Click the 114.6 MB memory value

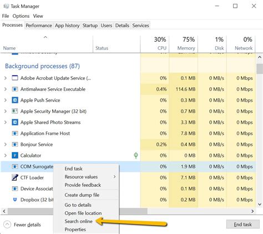(185, 89)
